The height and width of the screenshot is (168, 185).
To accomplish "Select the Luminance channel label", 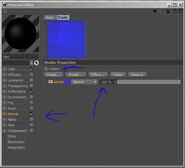I will (x=15, y=80).
